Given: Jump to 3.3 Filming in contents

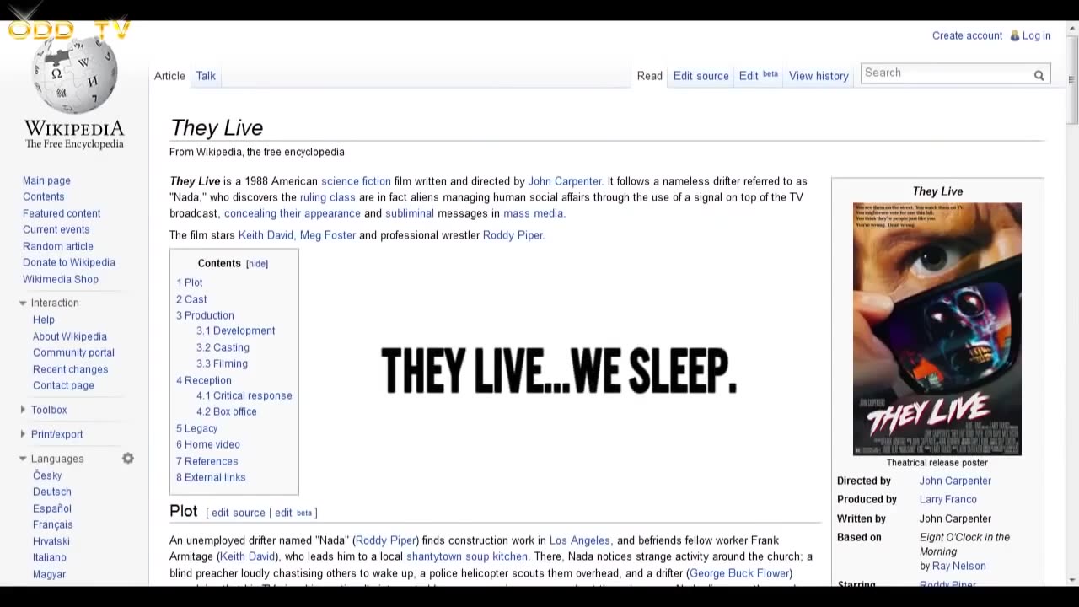Looking at the screenshot, I should coord(222,363).
